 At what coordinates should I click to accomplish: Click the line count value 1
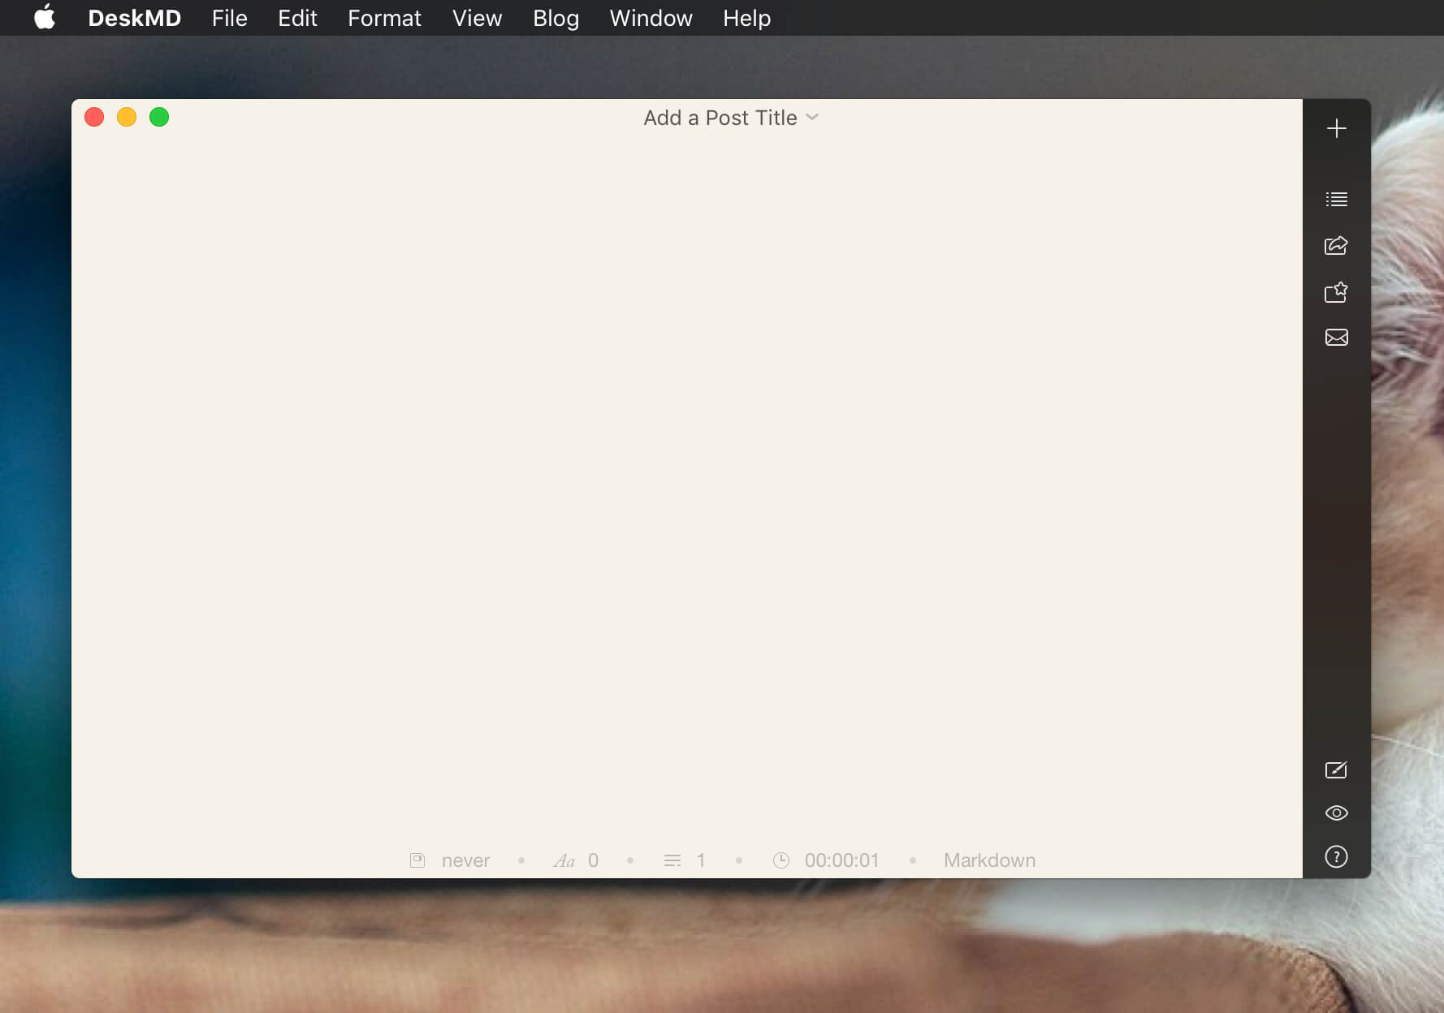coord(701,860)
